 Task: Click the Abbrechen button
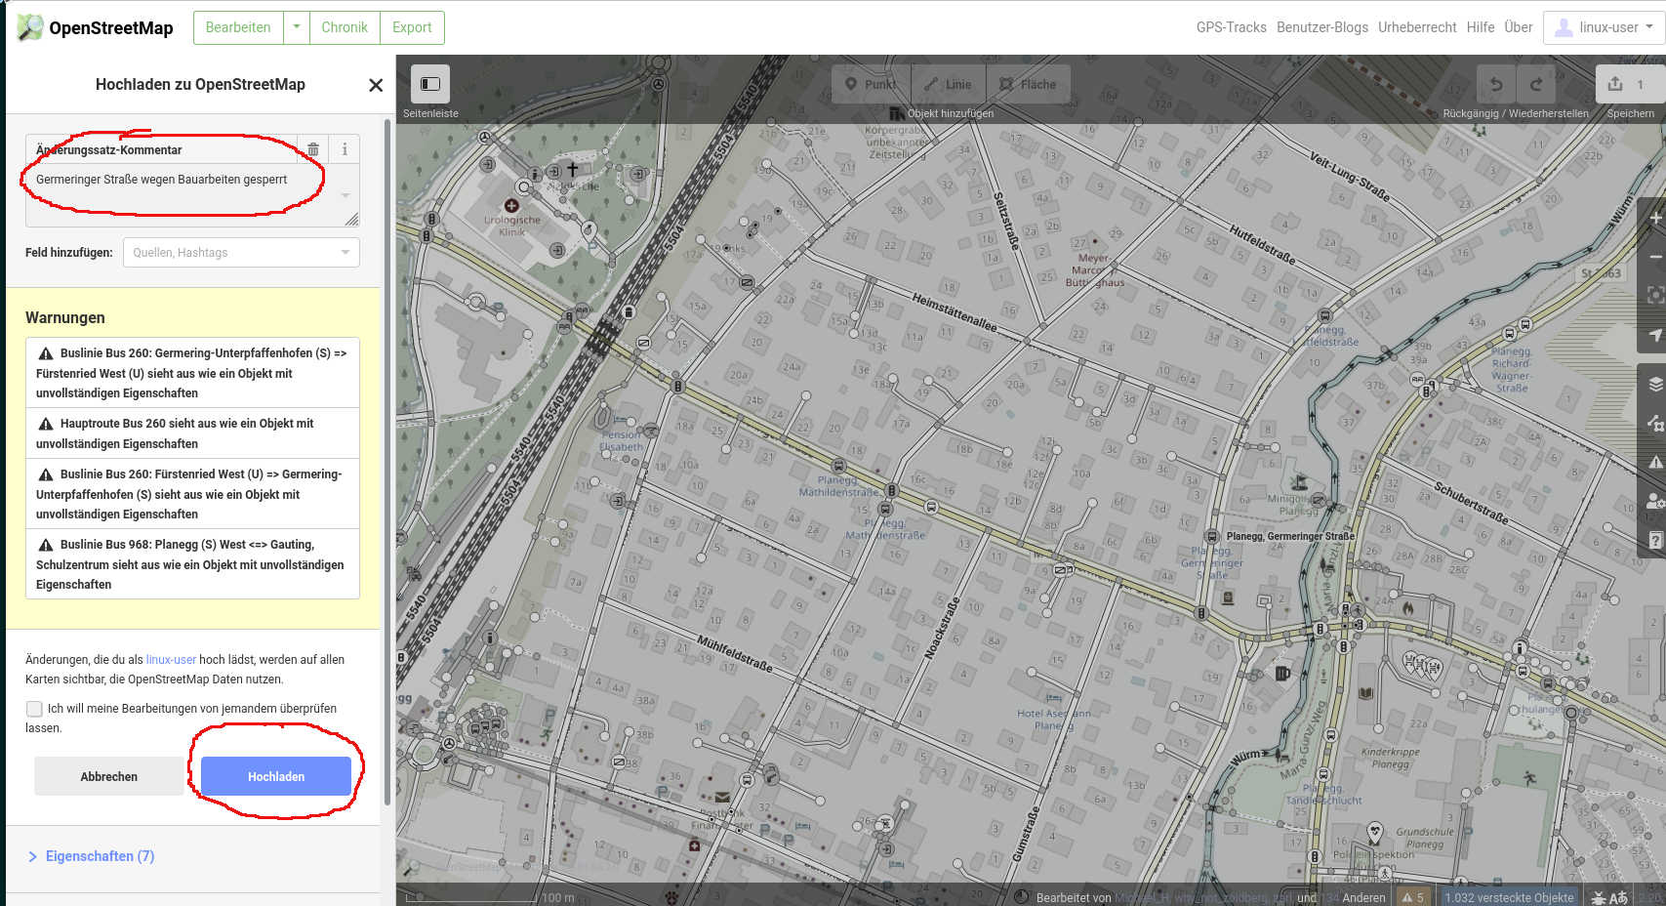pos(108,776)
